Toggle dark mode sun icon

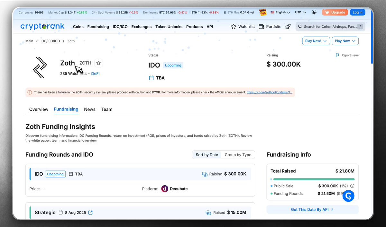click(314, 13)
